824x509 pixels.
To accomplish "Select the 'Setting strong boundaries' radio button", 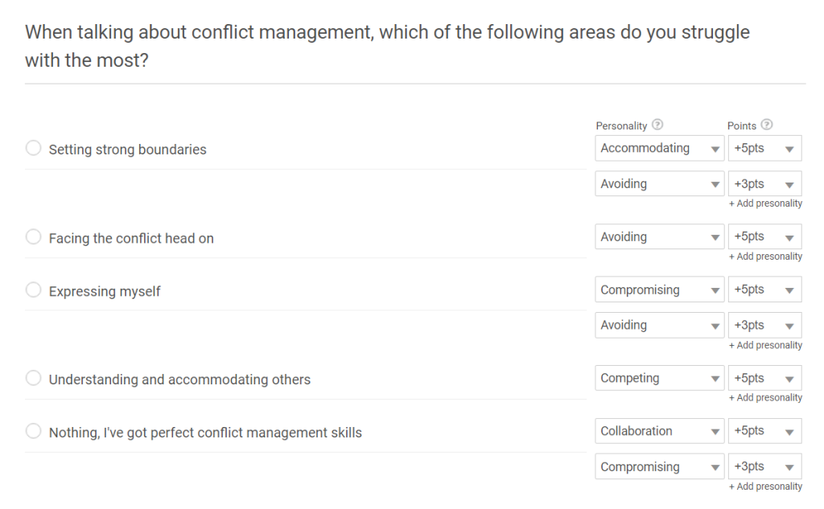I will 34,149.
